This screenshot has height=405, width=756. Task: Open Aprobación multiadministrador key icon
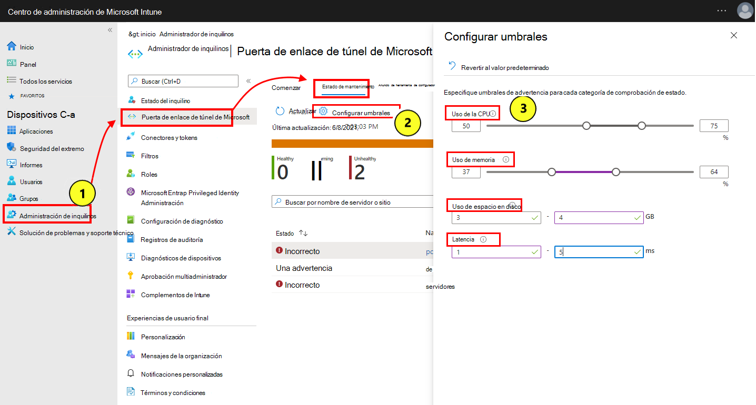point(131,276)
